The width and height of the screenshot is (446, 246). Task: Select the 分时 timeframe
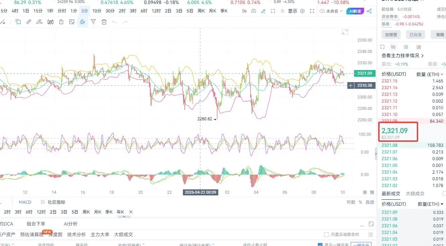(62, 11)
